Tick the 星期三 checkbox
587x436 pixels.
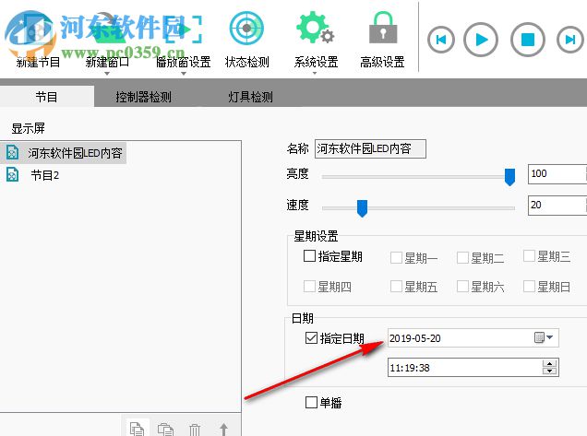(x=529, y=256)
